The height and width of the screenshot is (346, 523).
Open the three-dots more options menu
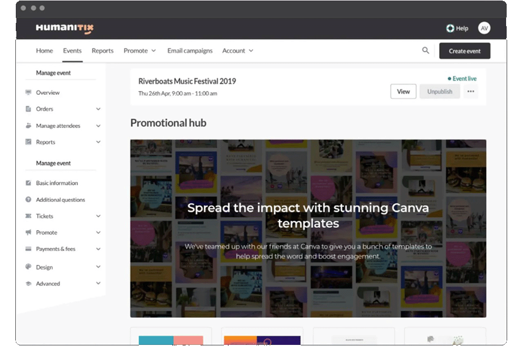(471, 92)
